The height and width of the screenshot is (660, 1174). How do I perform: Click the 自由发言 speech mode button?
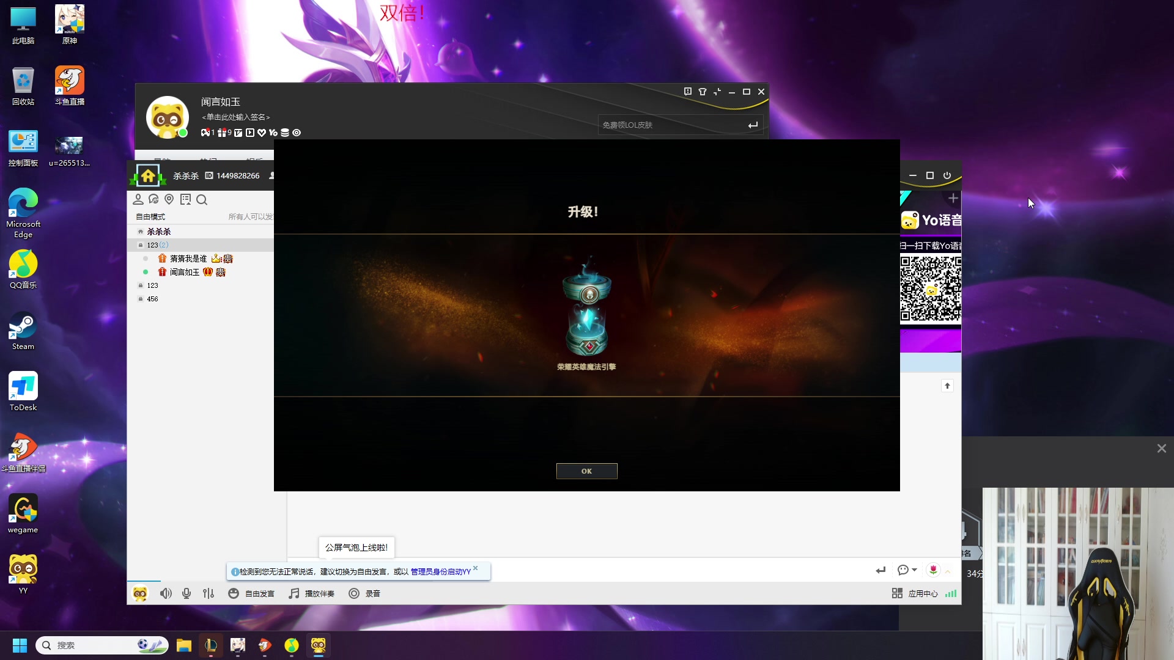tap(251, 593)
